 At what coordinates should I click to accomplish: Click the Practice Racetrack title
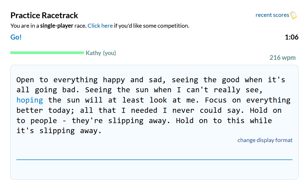pos(44,15)
